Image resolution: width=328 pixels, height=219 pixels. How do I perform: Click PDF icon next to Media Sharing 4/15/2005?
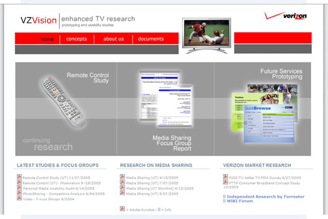coord(122,177)
